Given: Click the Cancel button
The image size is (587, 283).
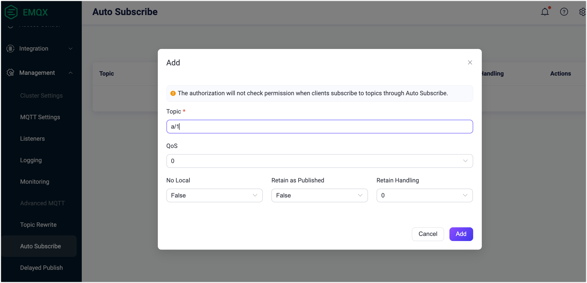Looking at the screenshot, I should (x=428, y=234).
